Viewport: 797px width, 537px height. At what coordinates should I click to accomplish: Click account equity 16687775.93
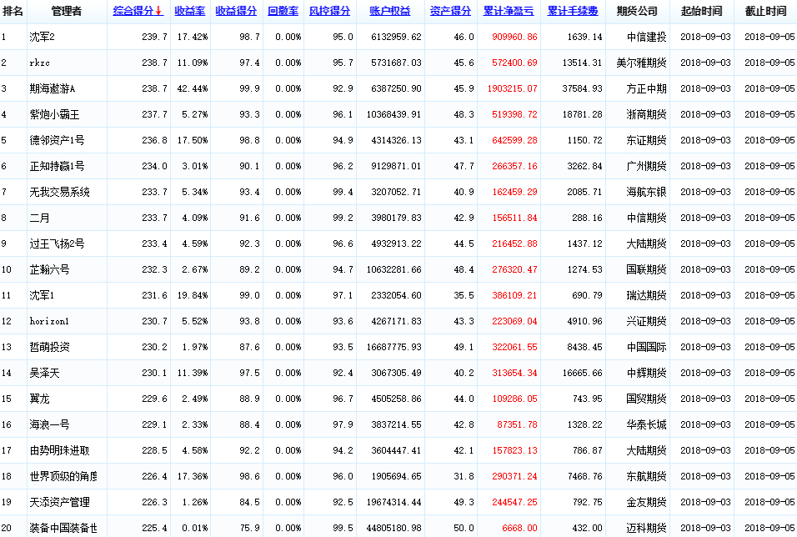pyautogui.click(x=394, y=348)
